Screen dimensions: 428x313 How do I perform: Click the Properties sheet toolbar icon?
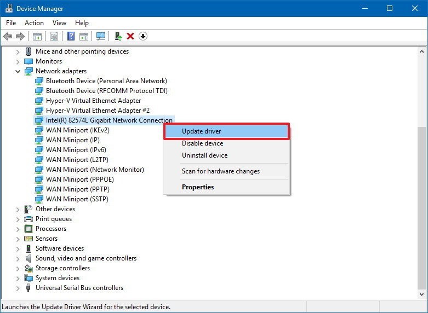point(54,37)
